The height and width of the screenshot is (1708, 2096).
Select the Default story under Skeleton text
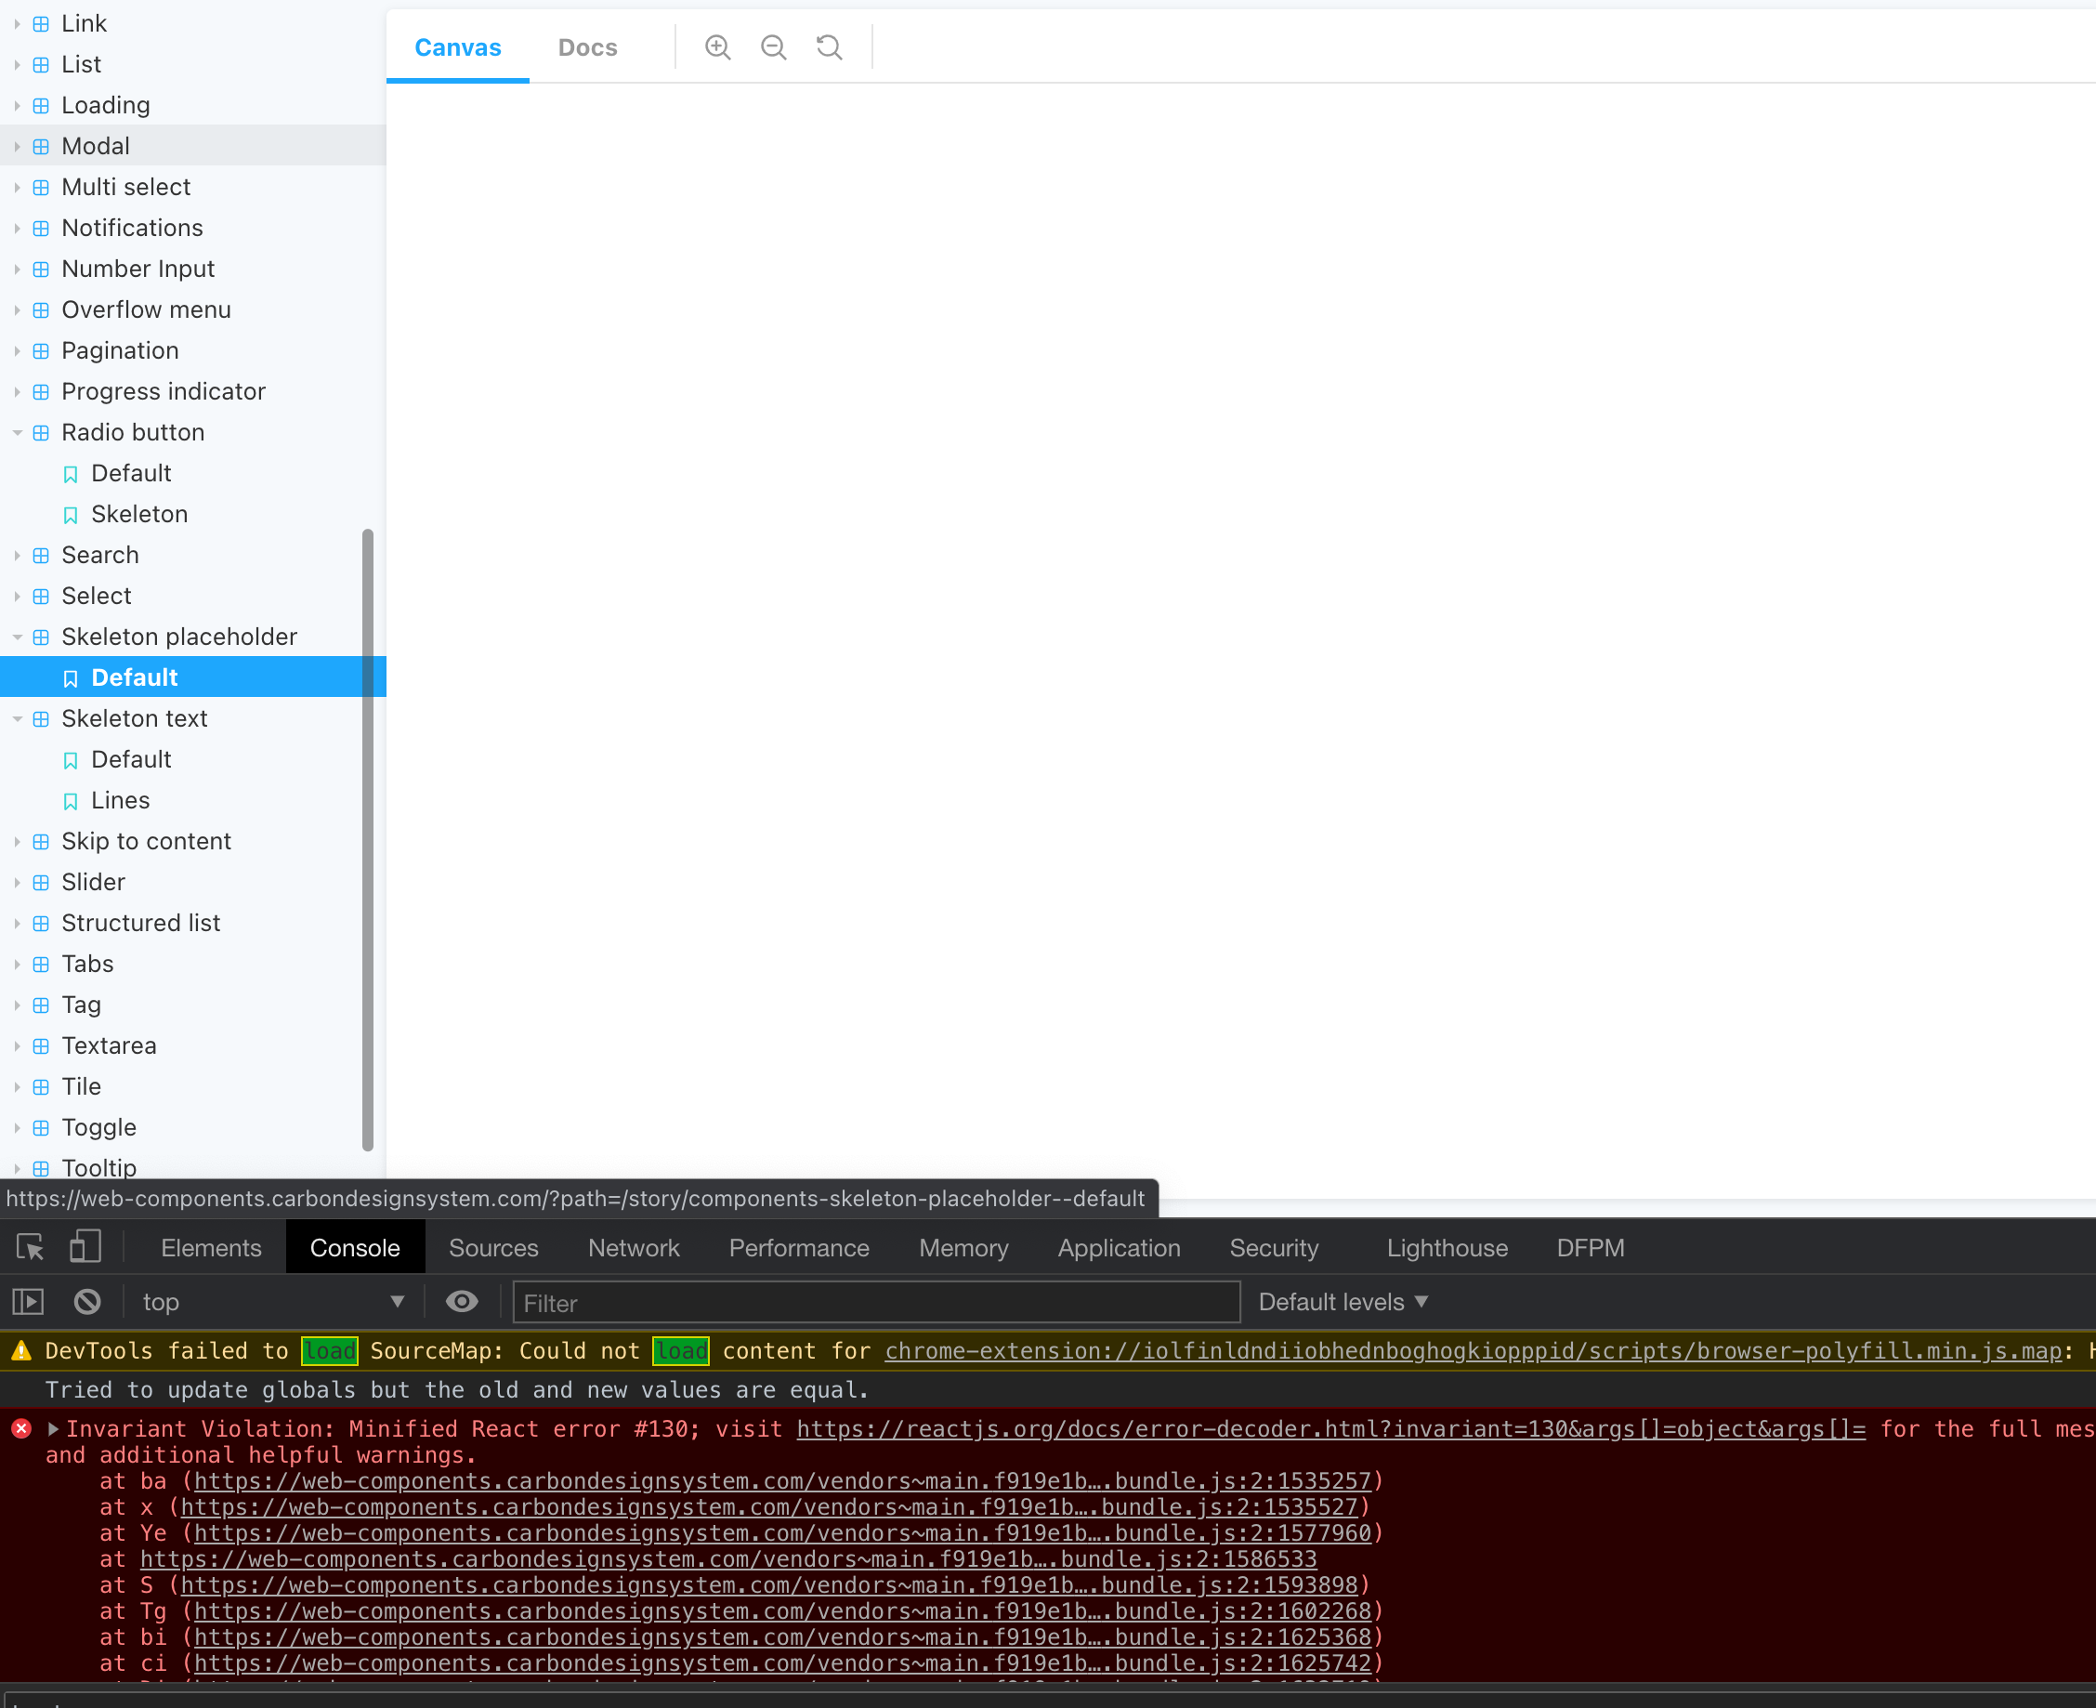pos(130,758)
